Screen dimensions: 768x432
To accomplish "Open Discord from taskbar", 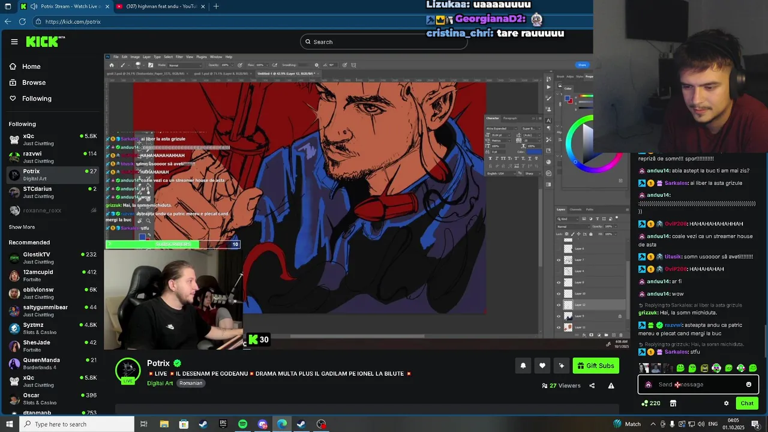I will click(x=262, y=424).
